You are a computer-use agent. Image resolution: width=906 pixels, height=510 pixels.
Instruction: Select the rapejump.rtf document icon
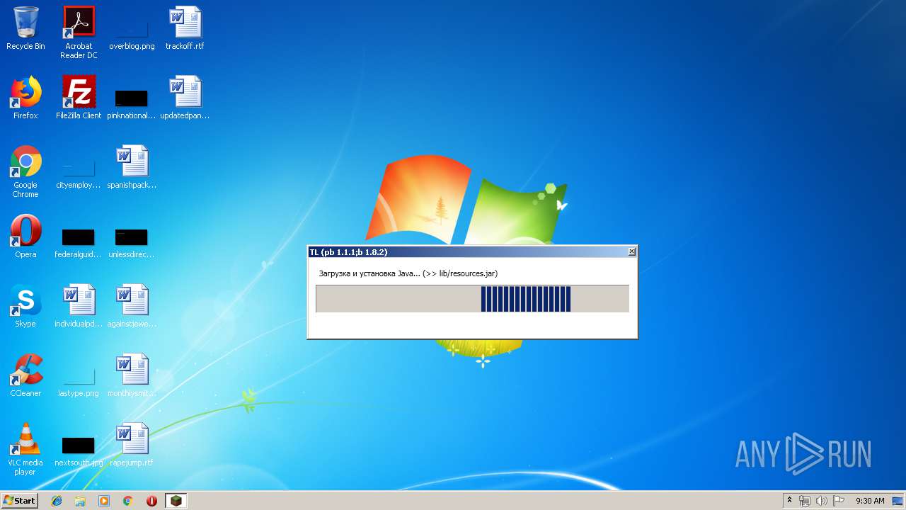[132, 445]
